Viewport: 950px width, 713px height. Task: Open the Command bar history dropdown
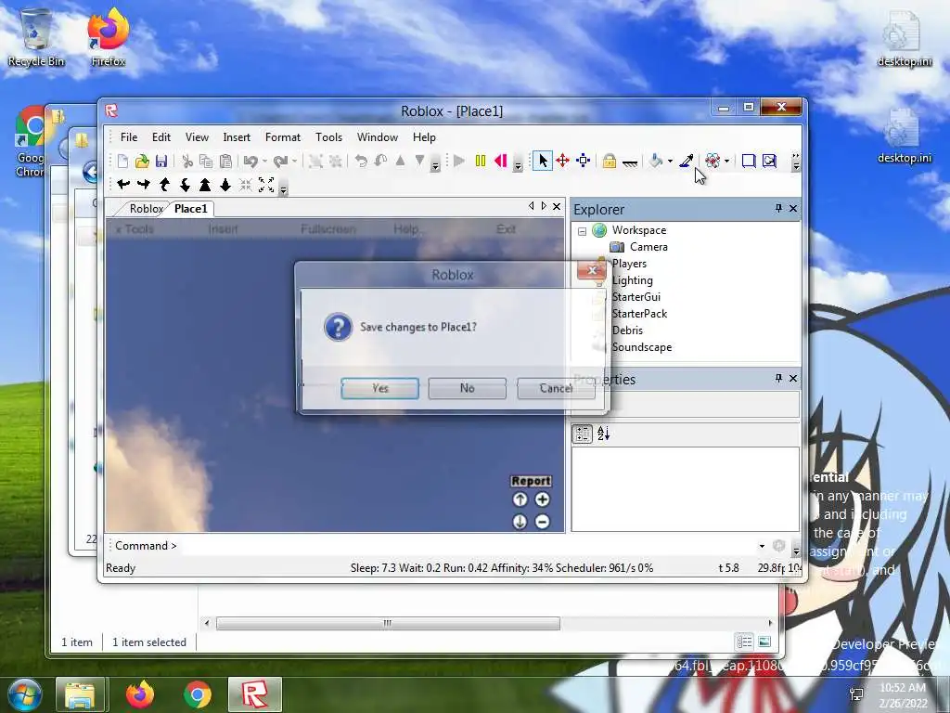tap(762, 546)
